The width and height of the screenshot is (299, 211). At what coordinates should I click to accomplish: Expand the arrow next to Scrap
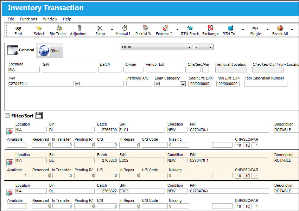[112, 30]
